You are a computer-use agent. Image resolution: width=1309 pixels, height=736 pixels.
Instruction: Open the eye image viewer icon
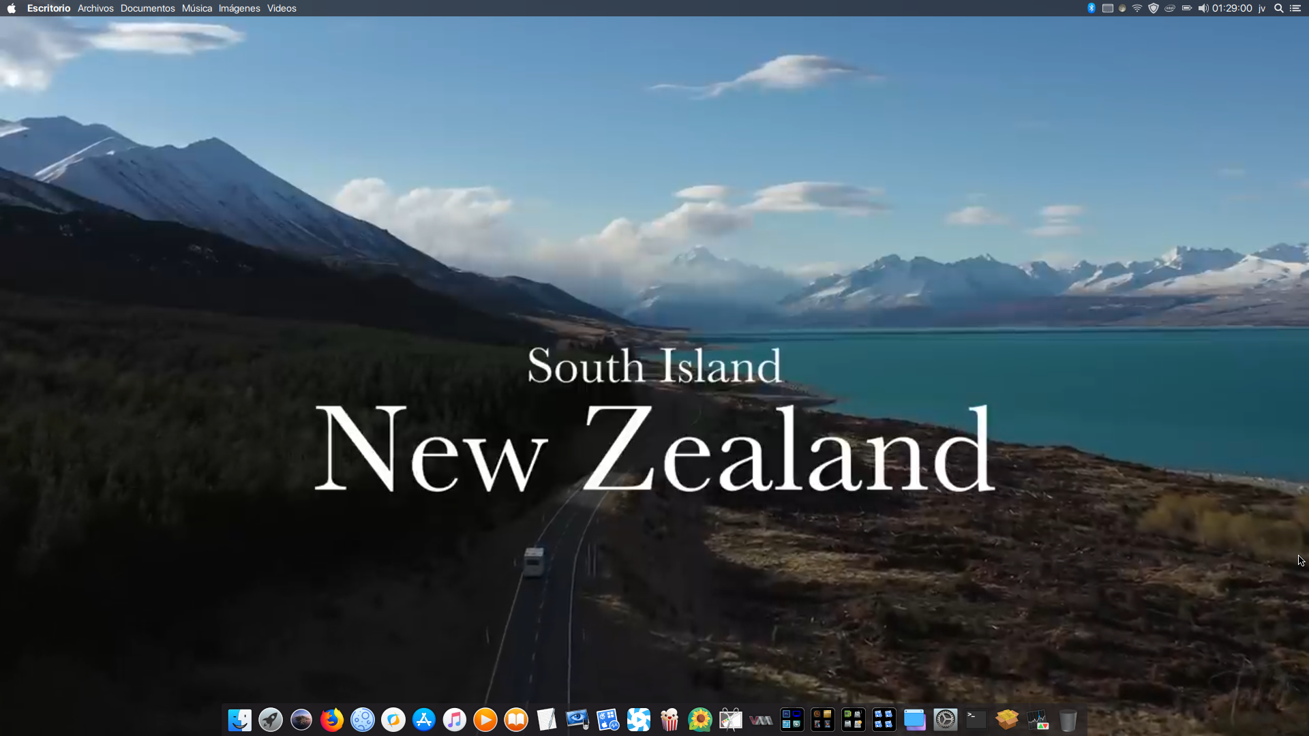[x=577, y=720]
